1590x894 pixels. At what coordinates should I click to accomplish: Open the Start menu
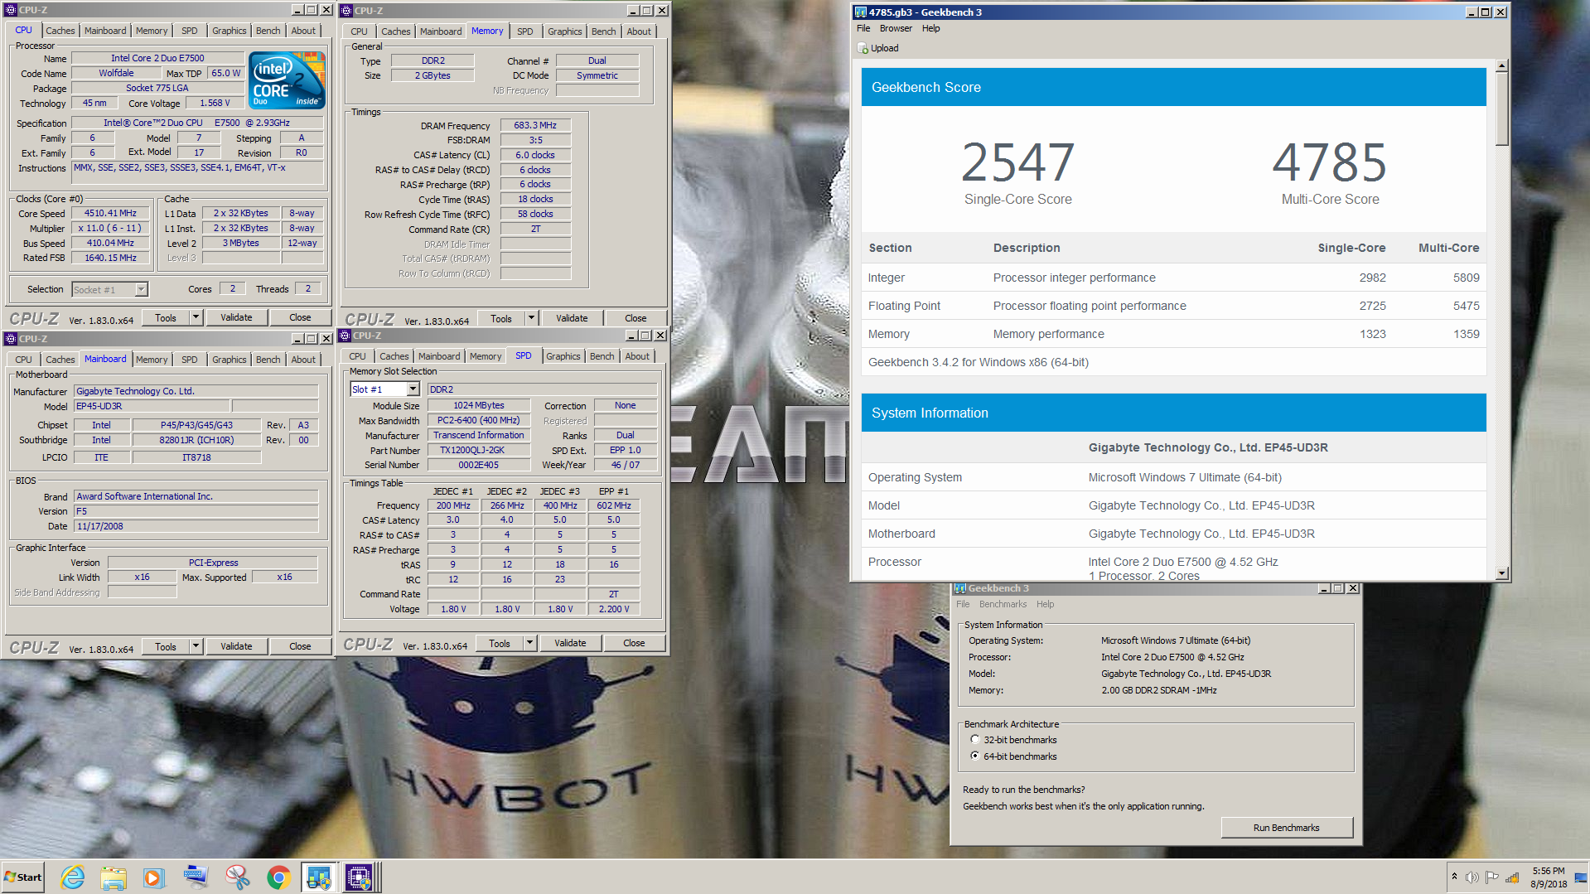(23, 877)
